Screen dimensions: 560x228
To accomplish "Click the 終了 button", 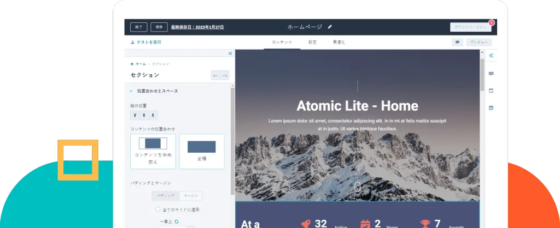I will coord(138,27).
